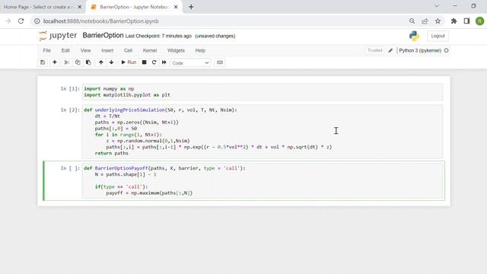Move selected cell down arrow
The width and height of the screenshot is (487, 274).
(112, 62)
